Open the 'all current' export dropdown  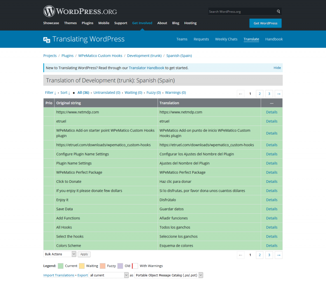coord(109,275)
